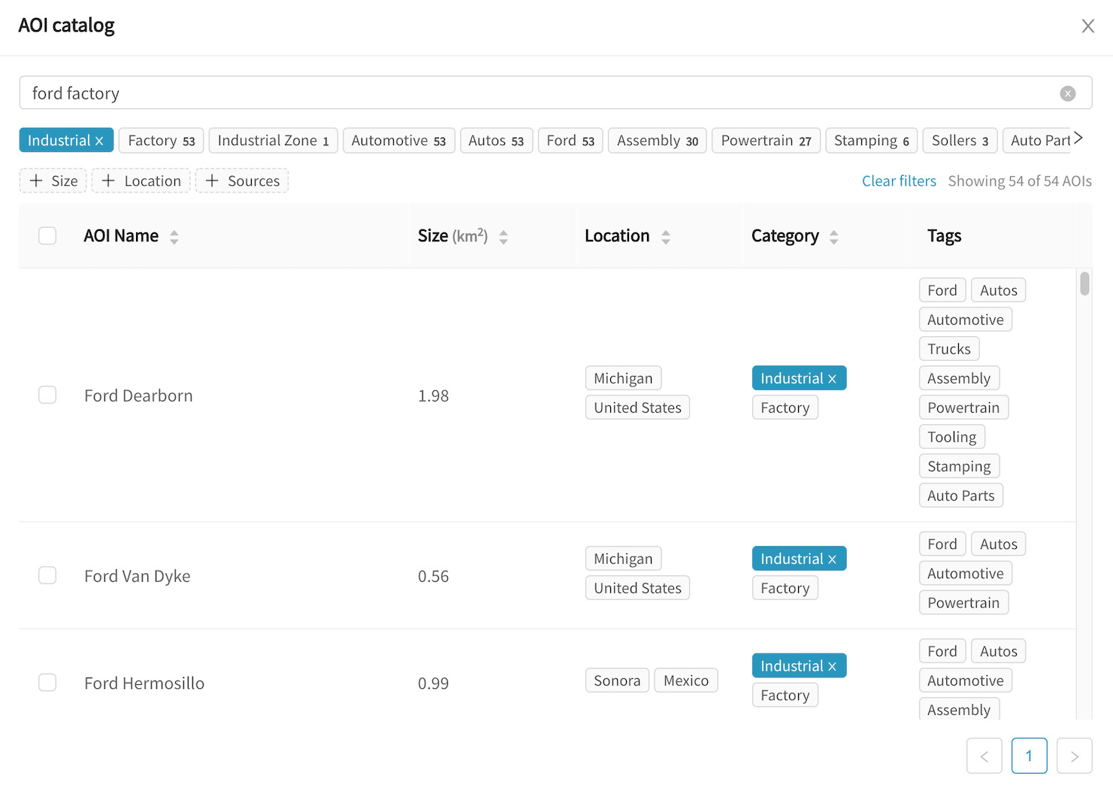1113x785 pixels.
Task: Close the AOI catalog dialog
Action: 1087,26
